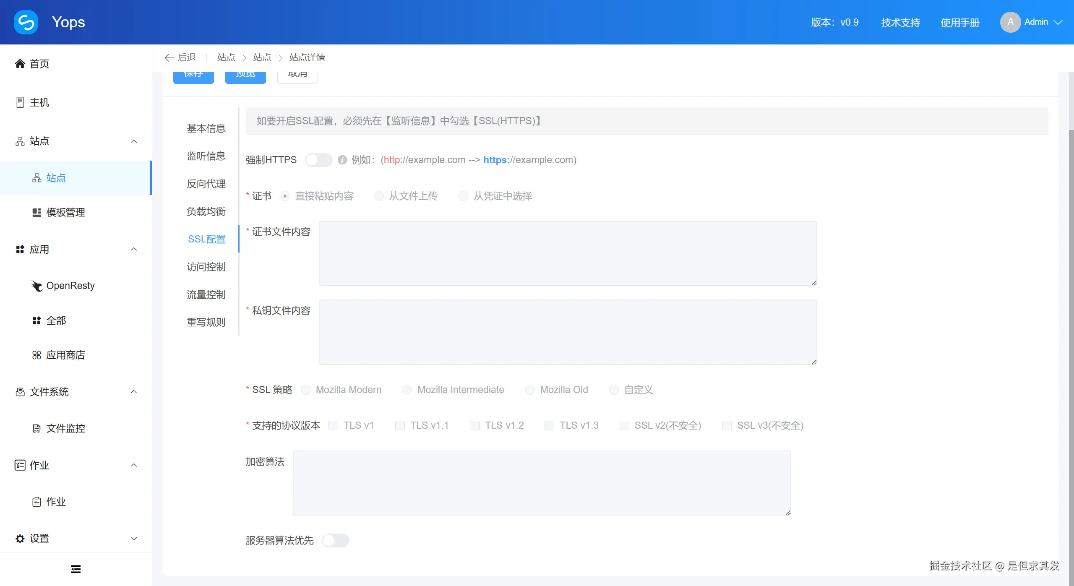The image size is (1074, 586).
Task: Click the host icon beside 主机
Action: pos(20,102)
